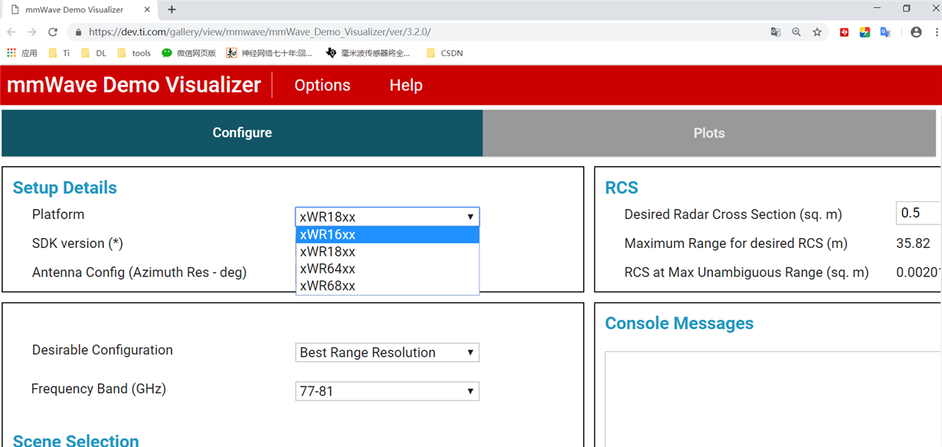Image resolution: width=942 pixels, height=447 pixels.
Task: Open the TI millimeter wave sensor bookmark
Action: click(368, 53)
